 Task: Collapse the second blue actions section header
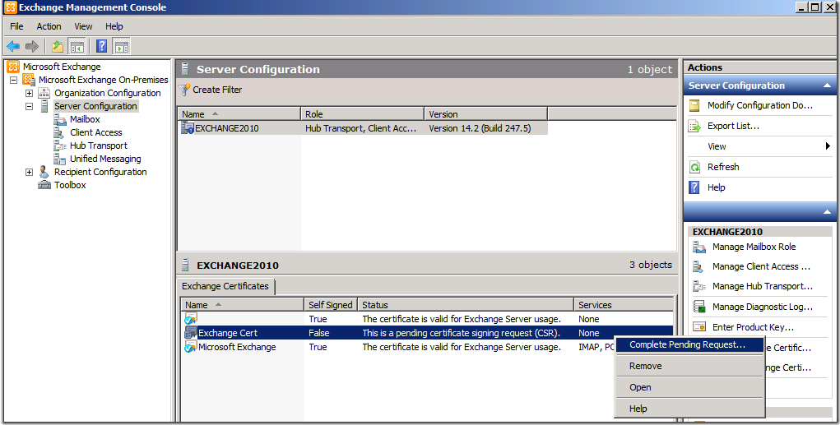(827, 212)
